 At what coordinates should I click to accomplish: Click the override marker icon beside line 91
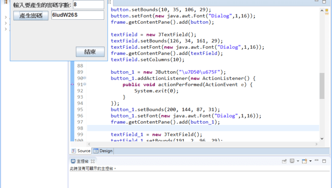click(72, 85)
